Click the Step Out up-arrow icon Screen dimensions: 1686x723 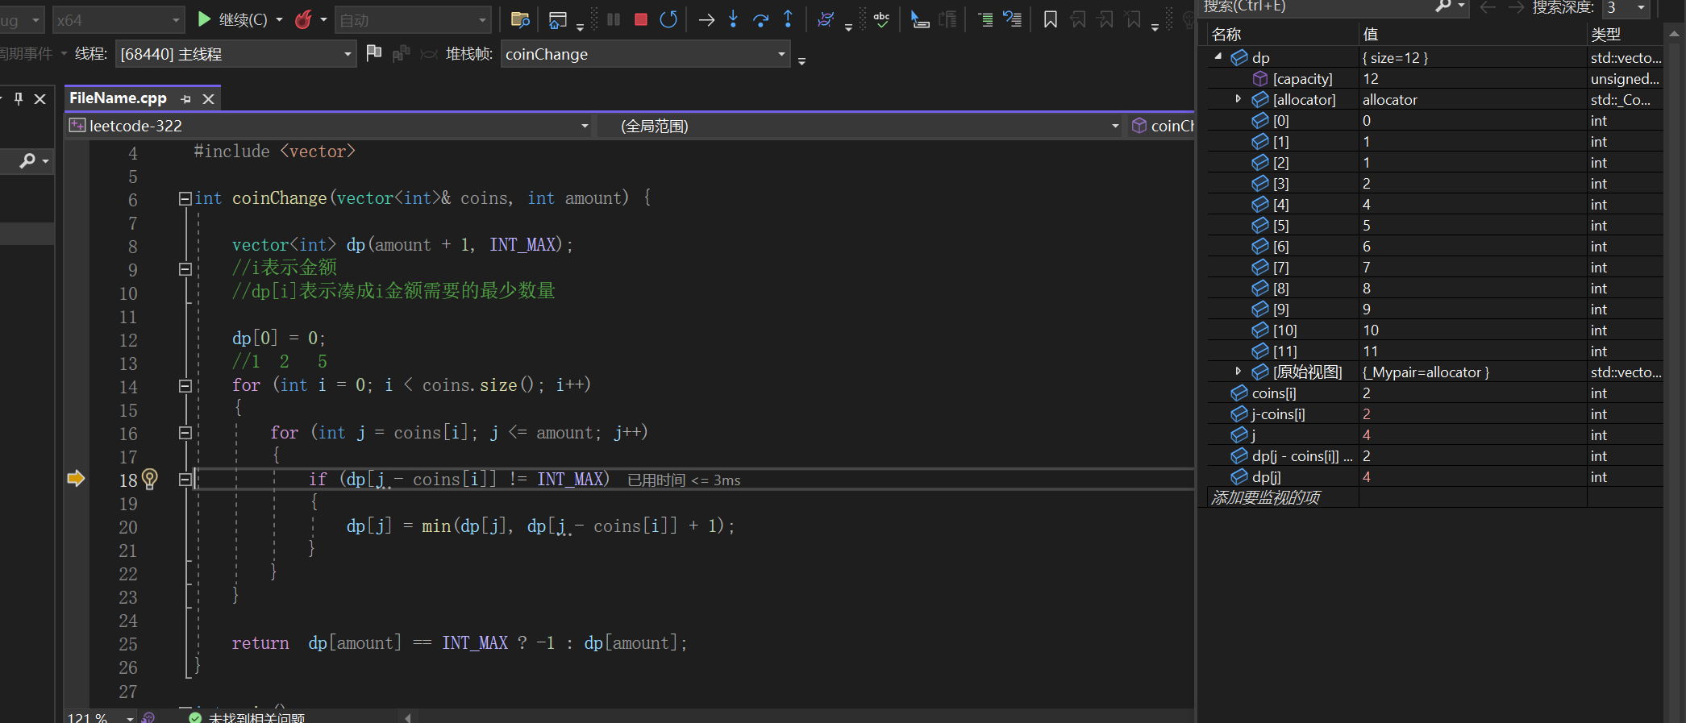(788, 19)
